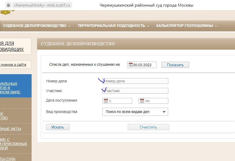Open the 'мнение о сайте' link
This screenshot has height=161, width=235.
pos(13,64)
